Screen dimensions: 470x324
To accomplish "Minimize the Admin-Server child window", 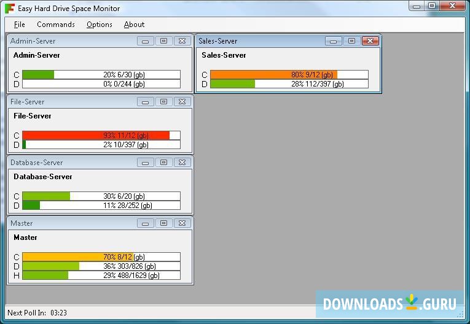I will tap(146, 41).
